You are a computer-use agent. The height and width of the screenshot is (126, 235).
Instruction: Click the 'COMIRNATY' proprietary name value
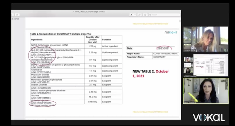159,57
